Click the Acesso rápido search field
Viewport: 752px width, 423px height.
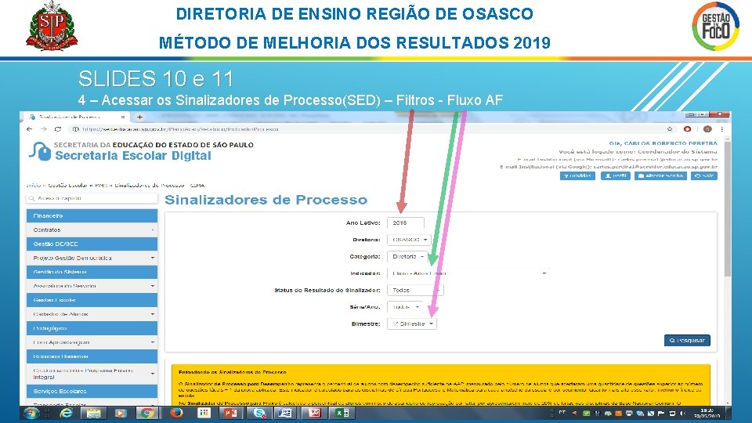(x=92, y=198)
